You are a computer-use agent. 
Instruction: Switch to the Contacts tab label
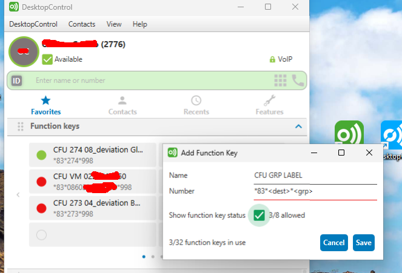pyautogui.click(x=122, y=112)
